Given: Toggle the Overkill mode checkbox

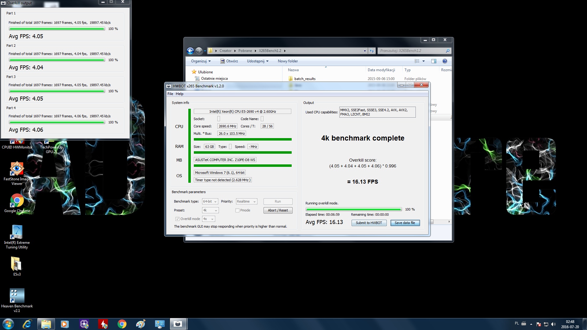Looking at the screenshot, I should click(x=177, y=219).
